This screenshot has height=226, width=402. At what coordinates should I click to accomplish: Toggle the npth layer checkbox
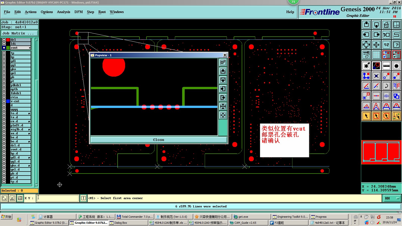pos(4,89)
